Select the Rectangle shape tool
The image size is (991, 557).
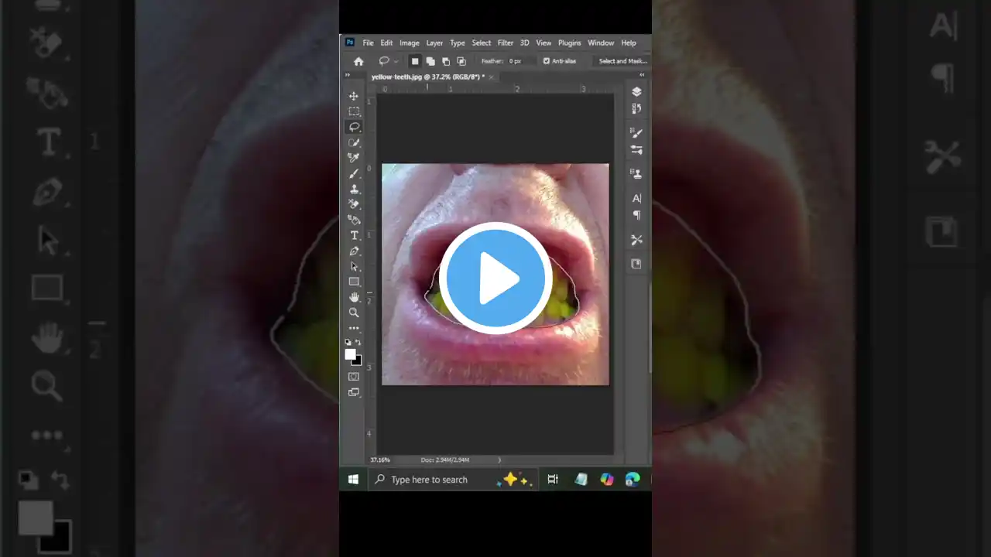(x=354, y=282)
